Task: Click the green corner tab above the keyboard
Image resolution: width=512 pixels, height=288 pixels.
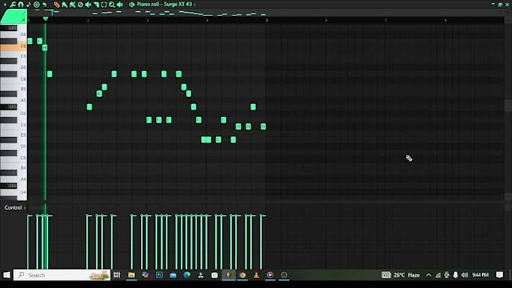Action: click(x=14, y=17)
